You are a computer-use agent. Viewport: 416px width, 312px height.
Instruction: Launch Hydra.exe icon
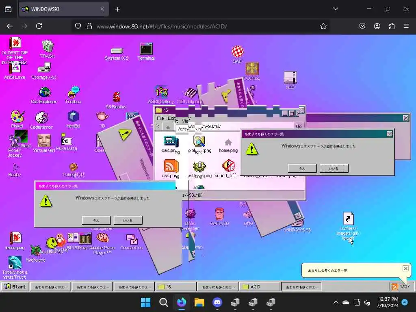[36, 253]
